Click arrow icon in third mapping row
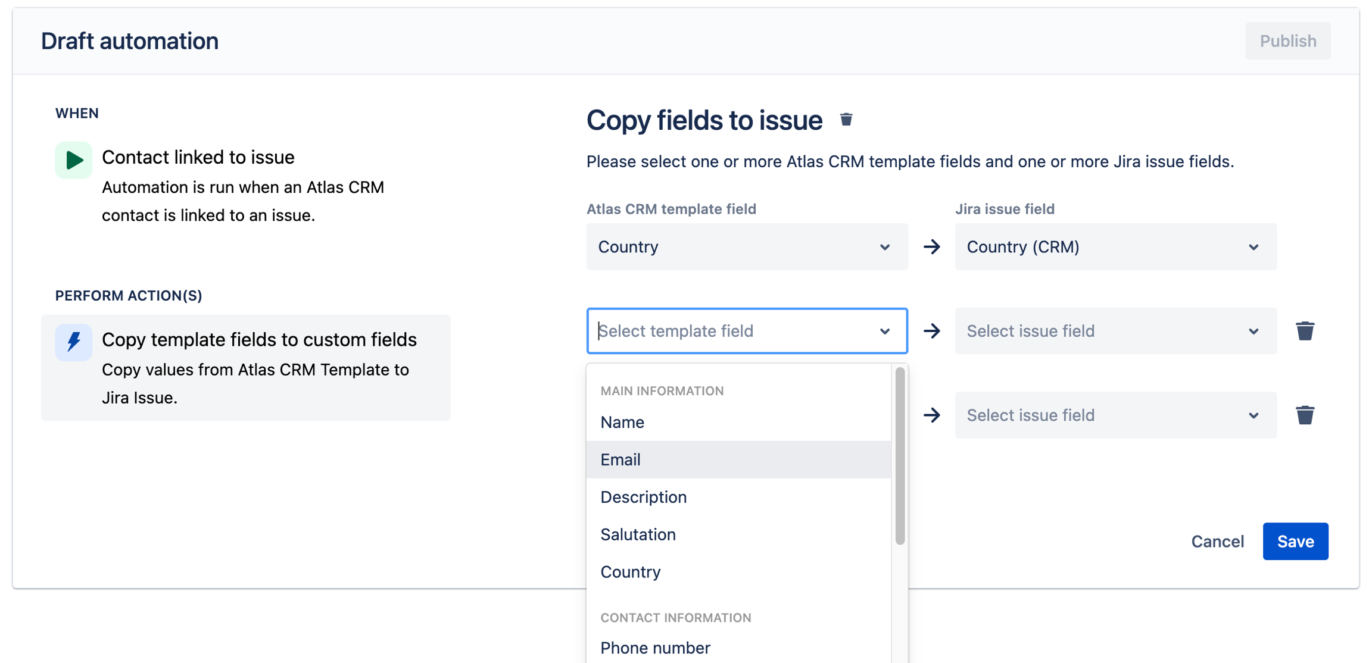The height and width of the screenshot is (663, 1372). tap(931, 415)
